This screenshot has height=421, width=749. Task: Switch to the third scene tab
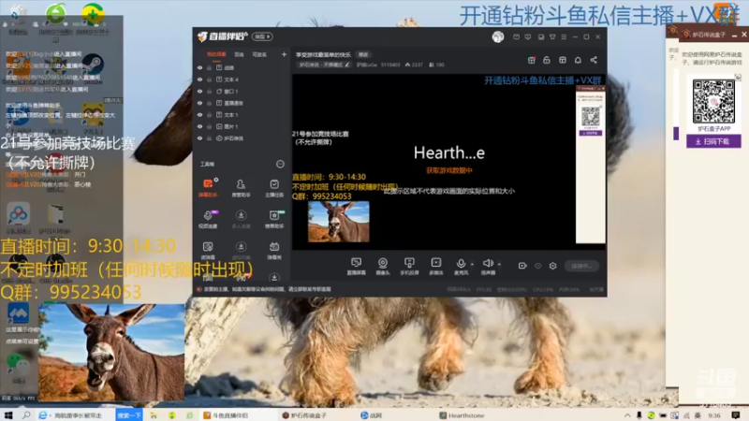point(259,54)
